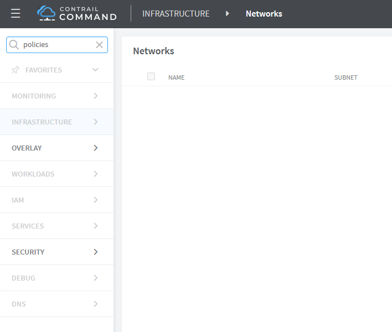Expand the Monitoring menu chevron

(96, 96)
